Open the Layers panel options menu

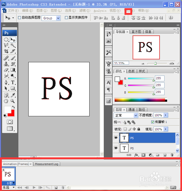point(177,110)
